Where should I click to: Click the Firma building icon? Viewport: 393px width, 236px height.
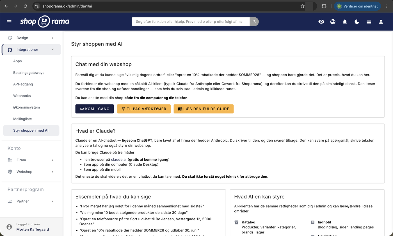coord(10,160)
